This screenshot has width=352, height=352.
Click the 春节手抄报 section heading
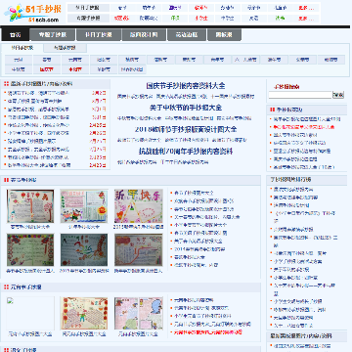23,180
